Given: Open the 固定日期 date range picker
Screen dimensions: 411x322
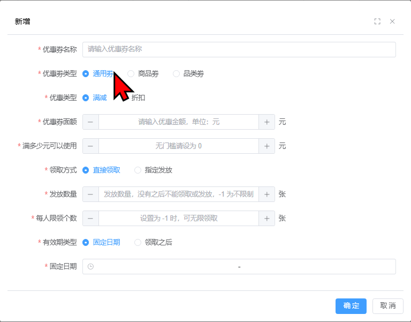Looking at the screenshot, I should (239, 267).
